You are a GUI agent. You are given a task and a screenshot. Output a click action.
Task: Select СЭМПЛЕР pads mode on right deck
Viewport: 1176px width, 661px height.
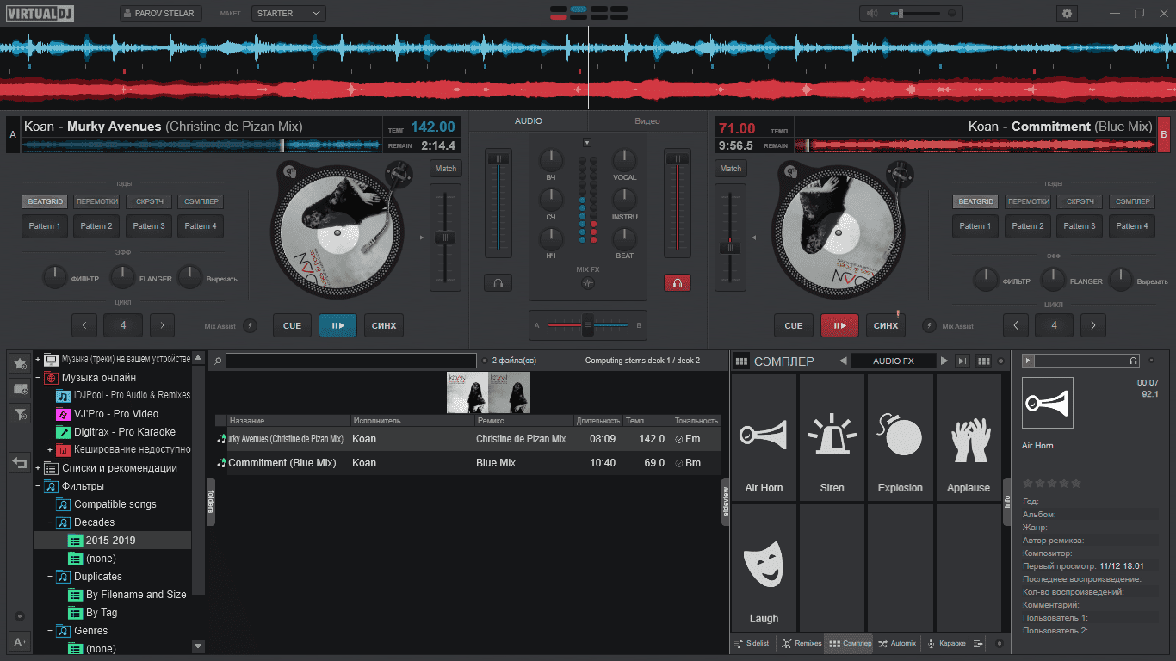coord(1133,201)
